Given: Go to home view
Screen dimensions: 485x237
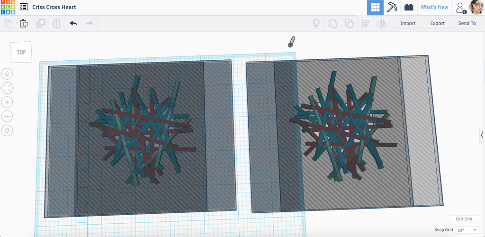Looking at the screenshot, I should pos(7,74).
